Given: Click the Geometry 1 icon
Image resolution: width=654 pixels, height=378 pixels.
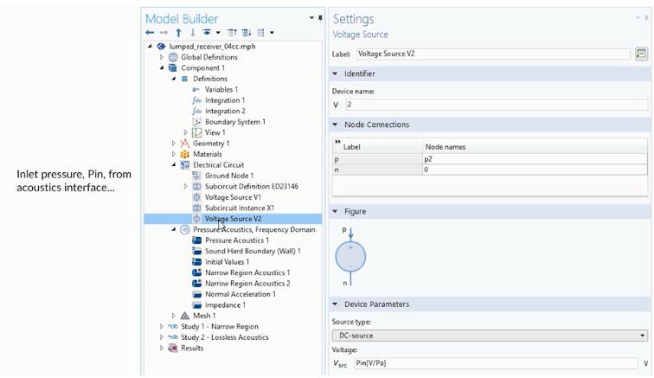Looking at the screenshot, I should (x=185, y=144).
